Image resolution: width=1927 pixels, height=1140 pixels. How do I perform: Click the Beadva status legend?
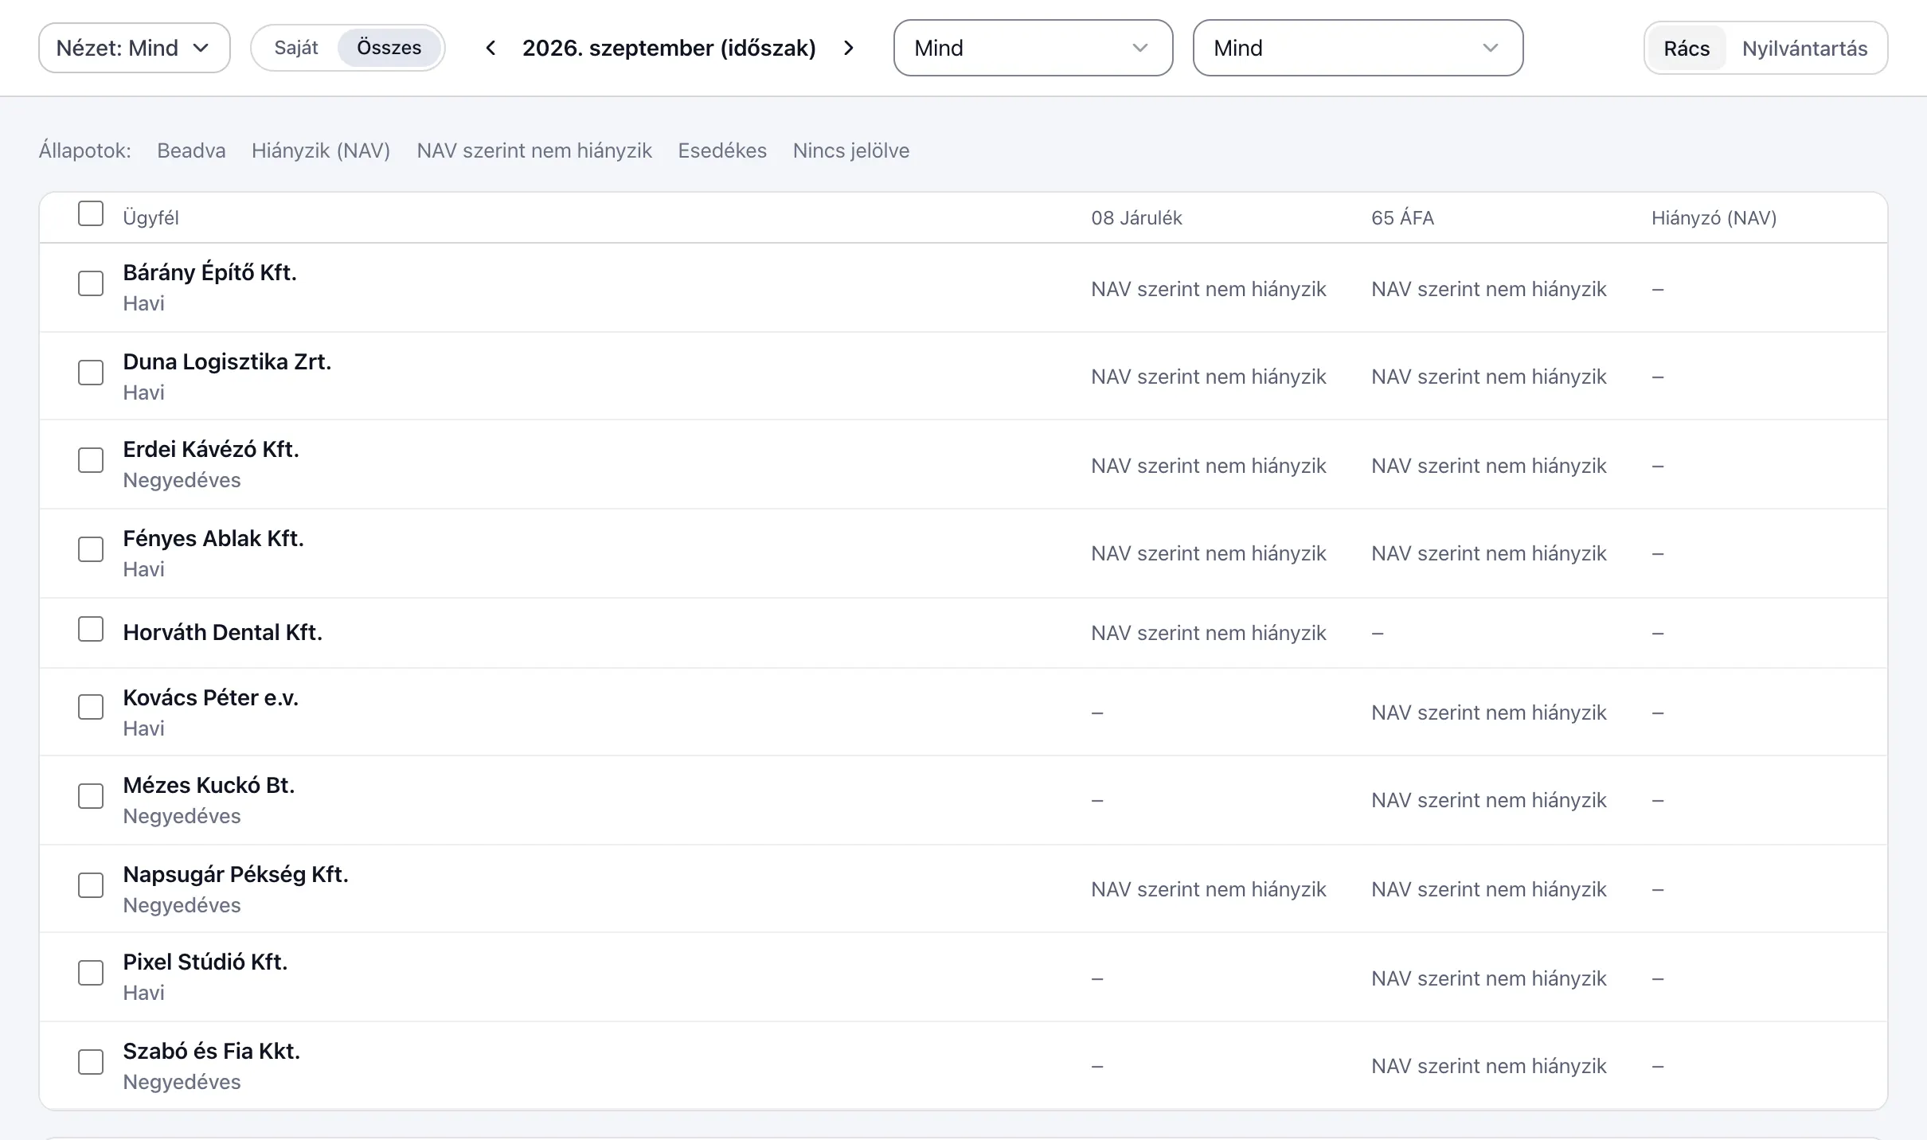point(191,150)
